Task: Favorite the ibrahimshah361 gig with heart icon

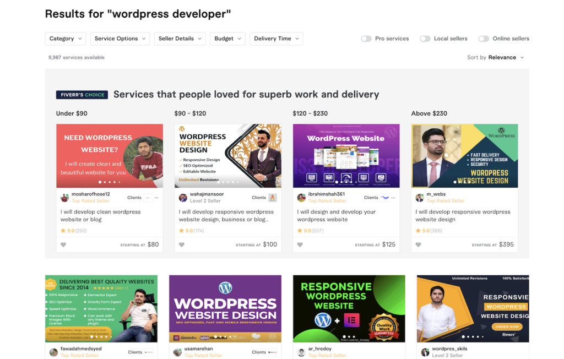Action: [x=300, y=244]
